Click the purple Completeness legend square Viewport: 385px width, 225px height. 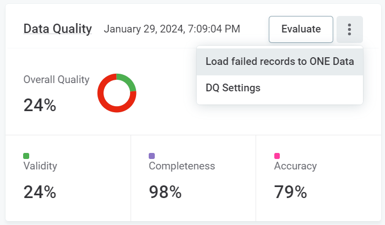[152, 156]
